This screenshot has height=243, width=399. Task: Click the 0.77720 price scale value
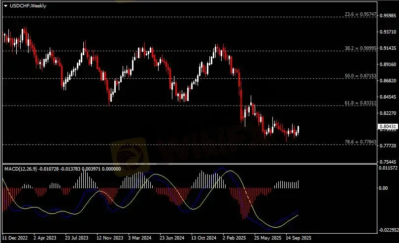point(388,146)
